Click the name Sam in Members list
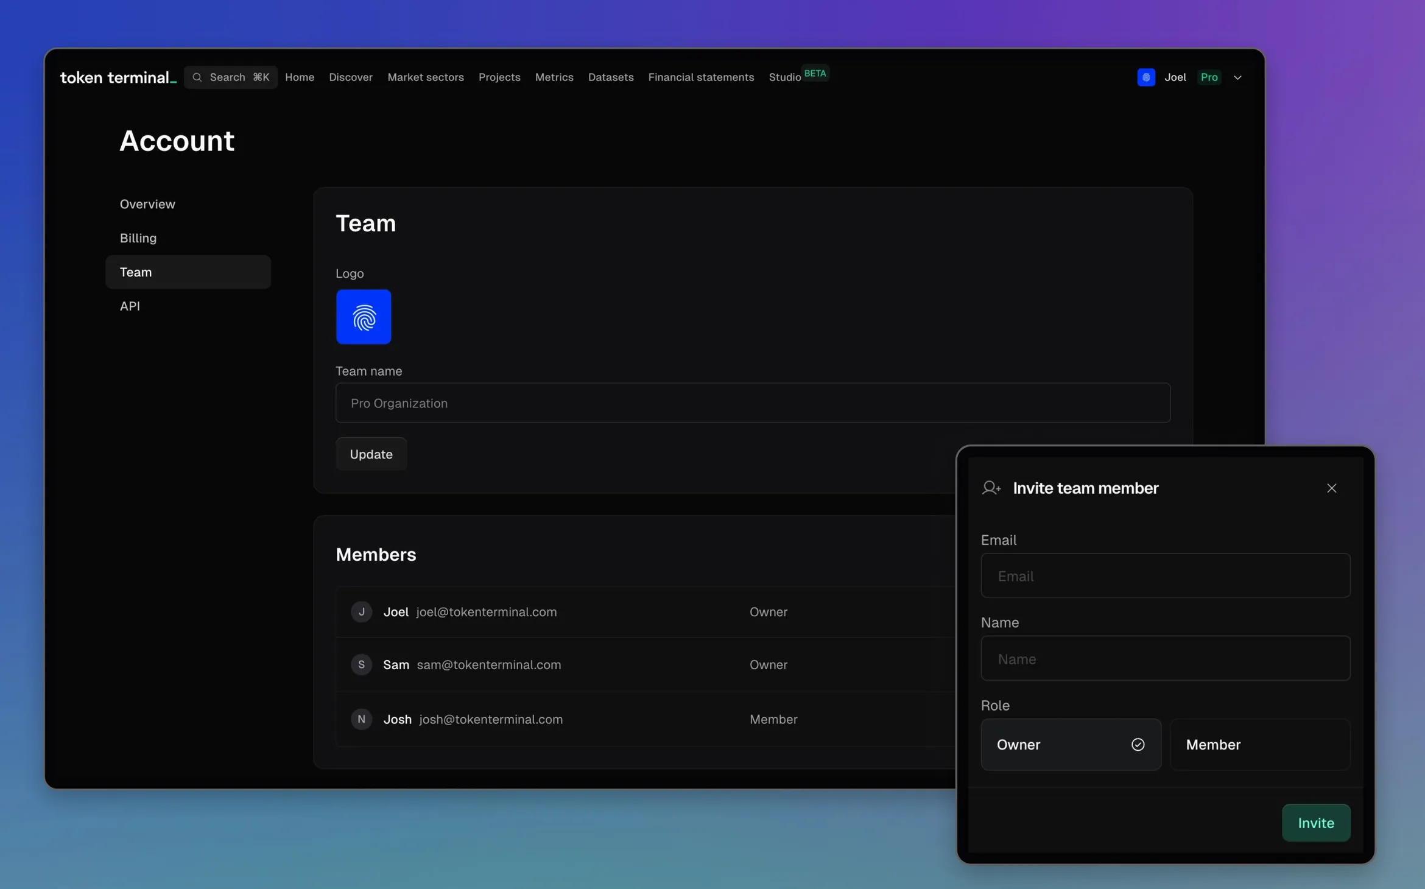1425x889 pixels. (x=396, y=664)
